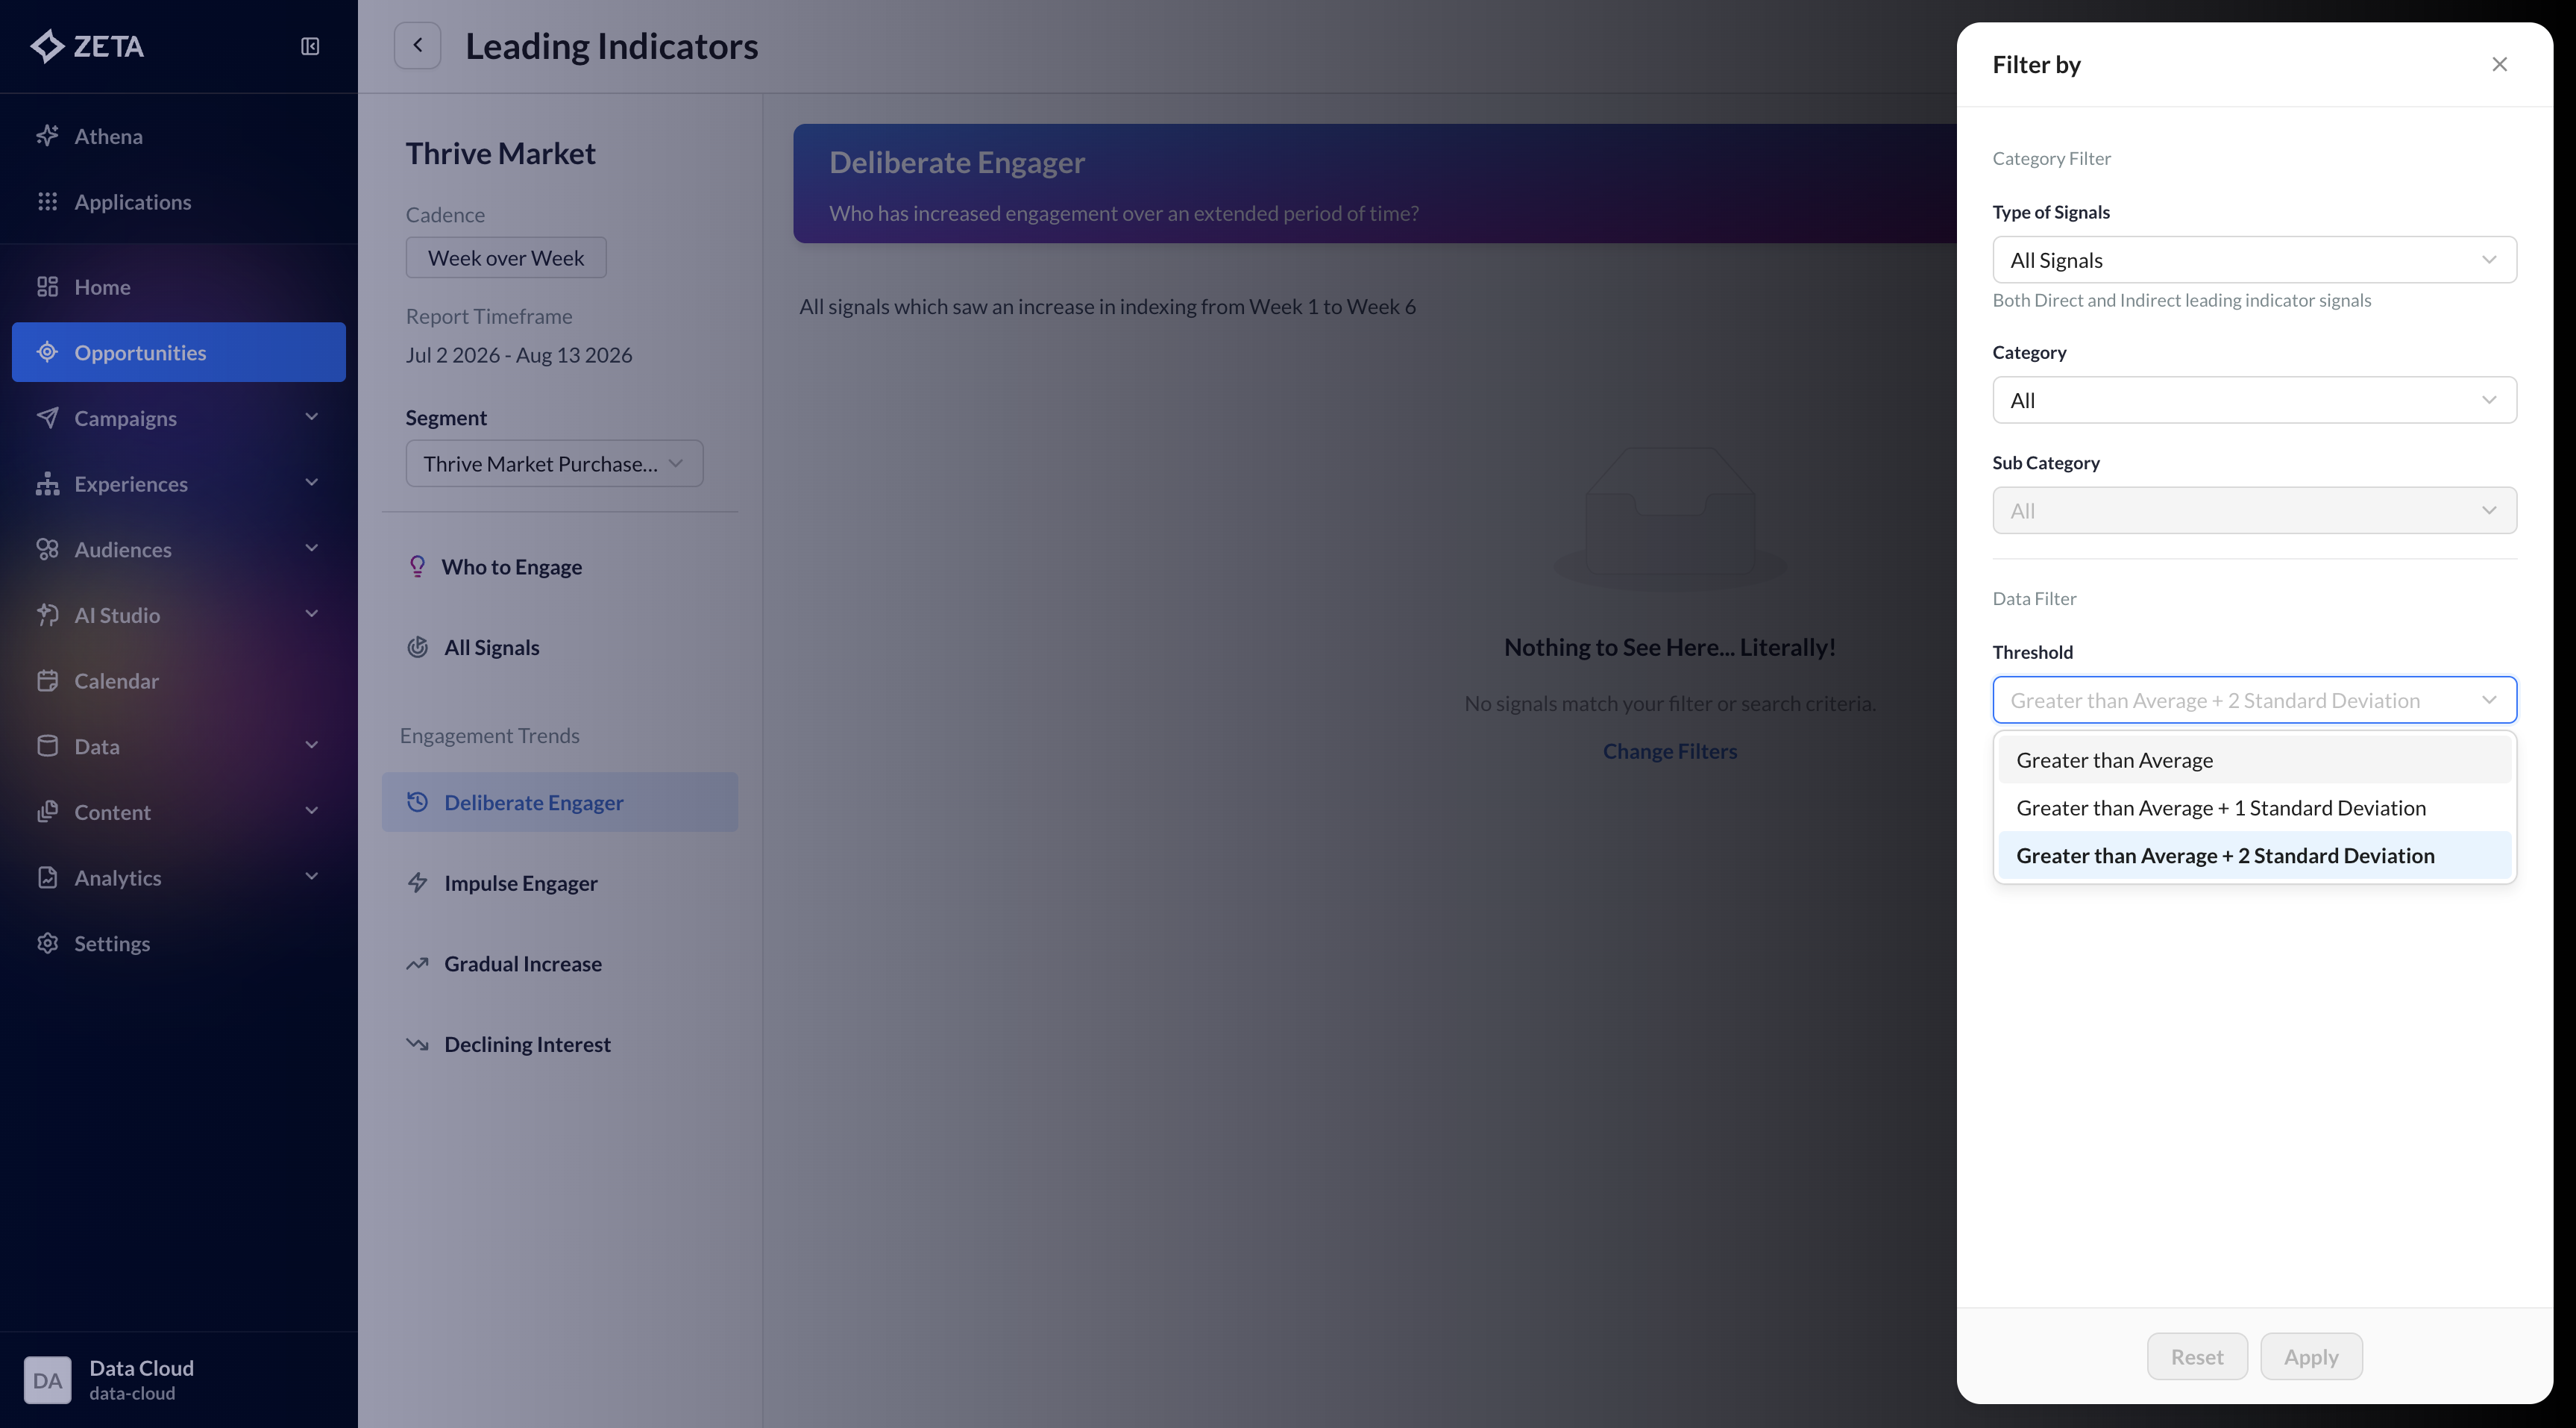Click the Impulse Engager lightning icon
The width and height of the screenshot is (2576, 1428).
pyautogui.click(x=417, y=883)
